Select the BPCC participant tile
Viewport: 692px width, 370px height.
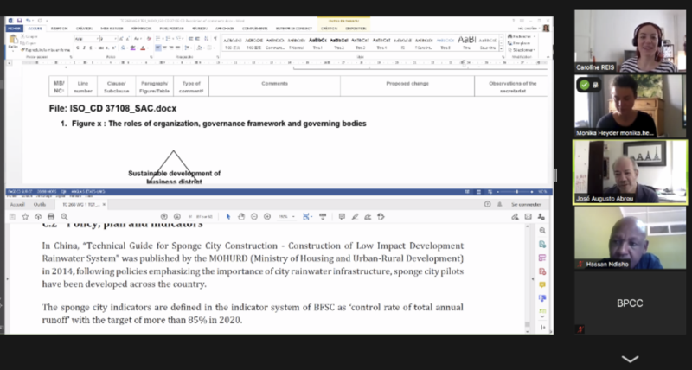coord(630,305)
